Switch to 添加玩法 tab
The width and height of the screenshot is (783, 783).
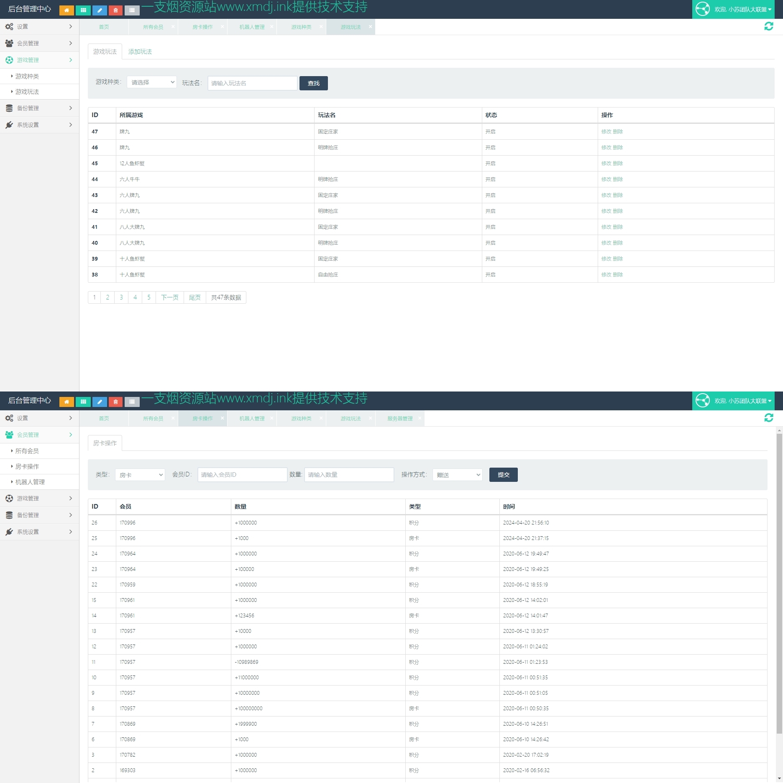tap(140, 52)
